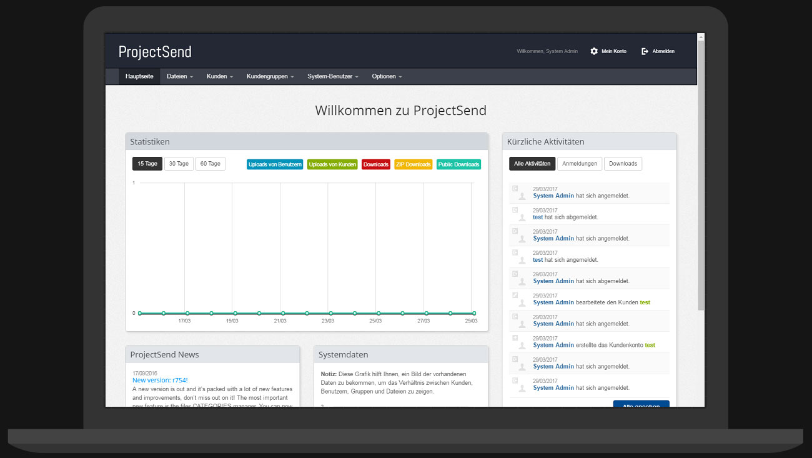Image resolution: width=812 pixels, height=458 pixels.
Task: Switch the chart to 30 Tage
Action: 179,164
